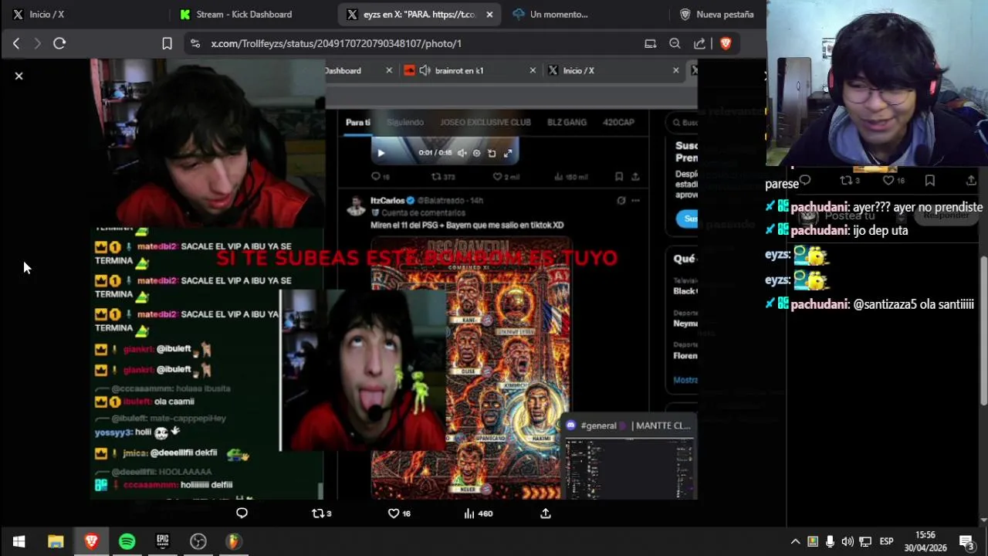Viewport: 988px width, 556px height.
Task: Bookmark the tweet in the right sidebar
Action: [929, 180]
